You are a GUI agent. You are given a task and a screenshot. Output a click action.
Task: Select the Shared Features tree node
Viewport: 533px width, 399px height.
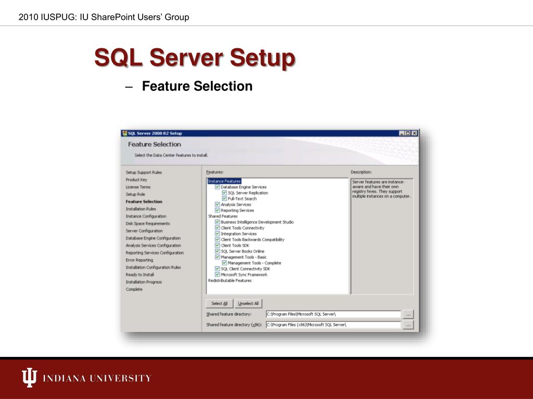click(x=223, y=216)
